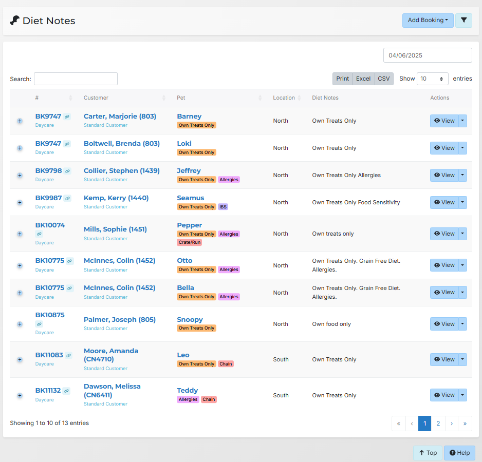Click link icon beside BK9798 booking
Screen dimensions: 482x462
coord(67,171)
